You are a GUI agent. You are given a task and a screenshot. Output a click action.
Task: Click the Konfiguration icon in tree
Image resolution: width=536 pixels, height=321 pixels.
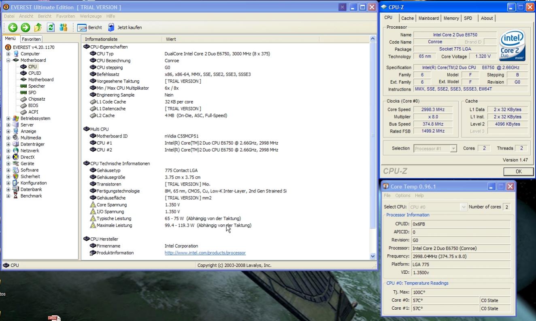click(15, 183)
